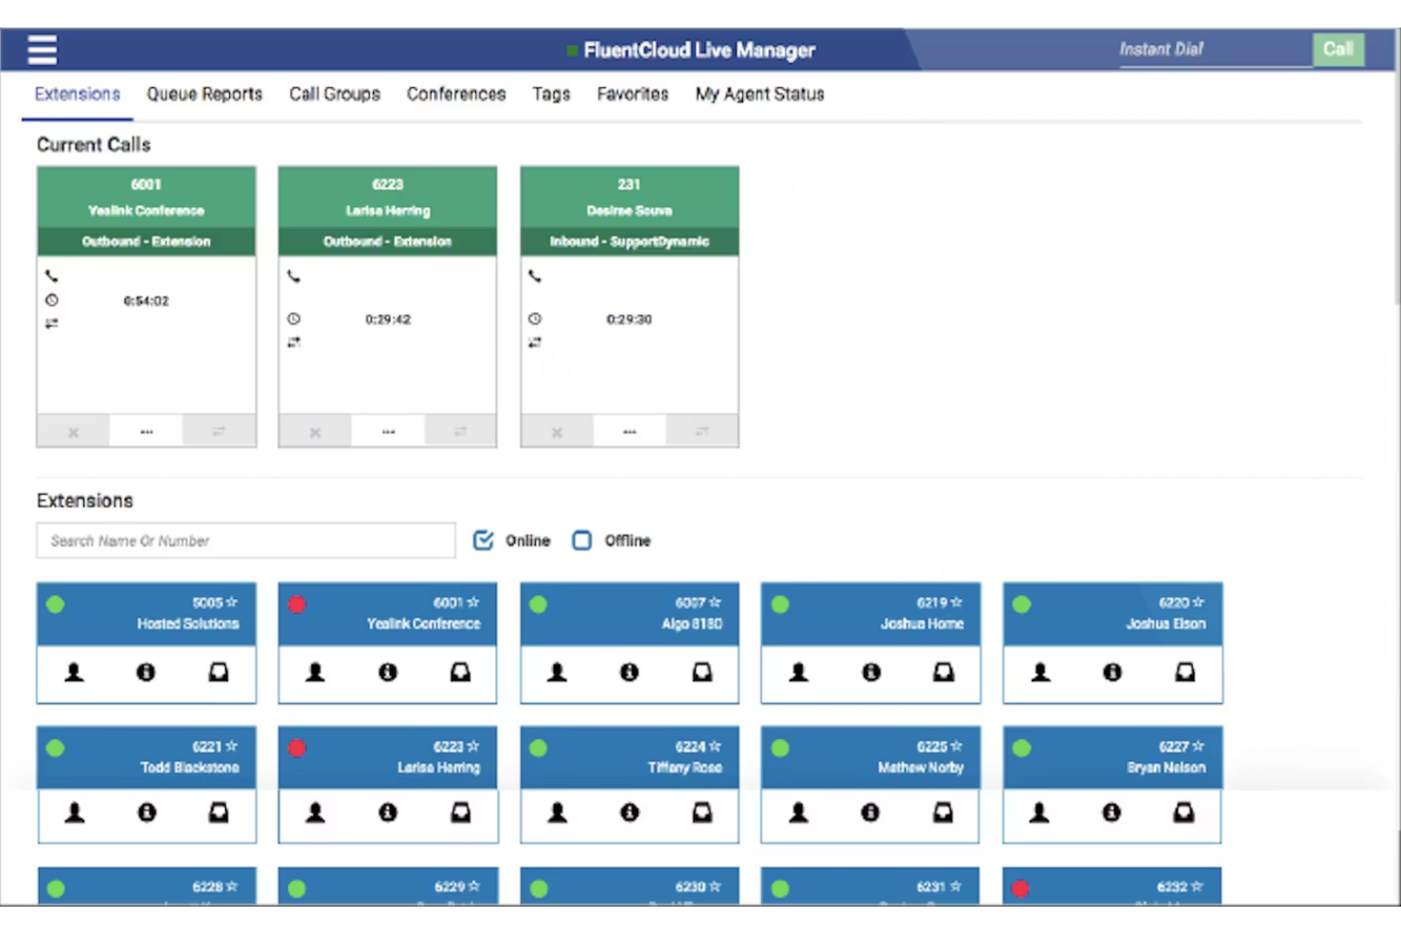Open the Conferences tab
Screen dimensions: 1401x934
point(455,94)
